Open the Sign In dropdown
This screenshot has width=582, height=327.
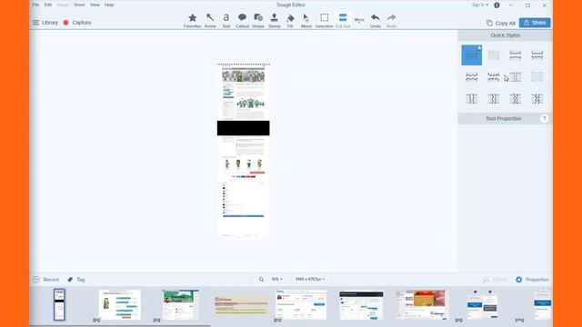(480, 5)
